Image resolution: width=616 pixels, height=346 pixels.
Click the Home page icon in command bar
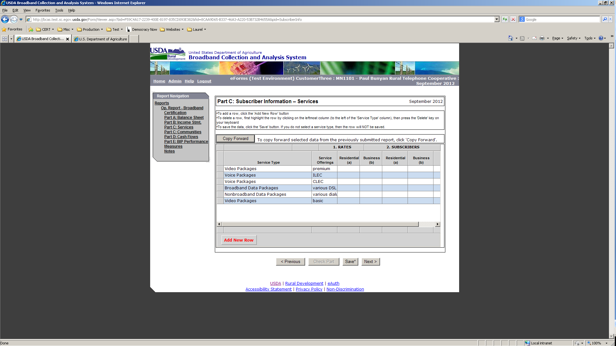click(x=510, y=38)
